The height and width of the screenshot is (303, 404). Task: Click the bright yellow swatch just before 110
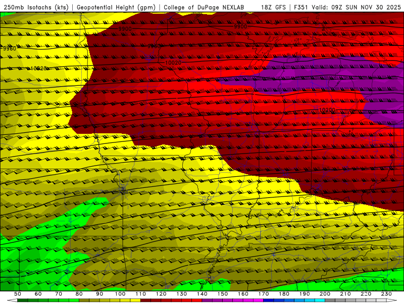(135, 300)
